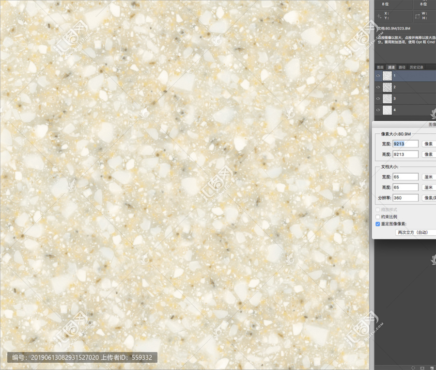Hide channel 1 with its eye icon
Screen dimensions: 436x370
pyautogui.click(x=378, y=76)
